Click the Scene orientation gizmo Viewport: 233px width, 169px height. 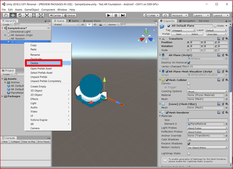[146, 37]
